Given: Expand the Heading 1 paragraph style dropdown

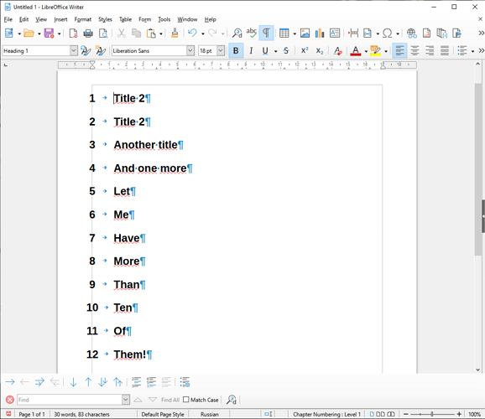Looking at the screenshot, I should [74, 50].
